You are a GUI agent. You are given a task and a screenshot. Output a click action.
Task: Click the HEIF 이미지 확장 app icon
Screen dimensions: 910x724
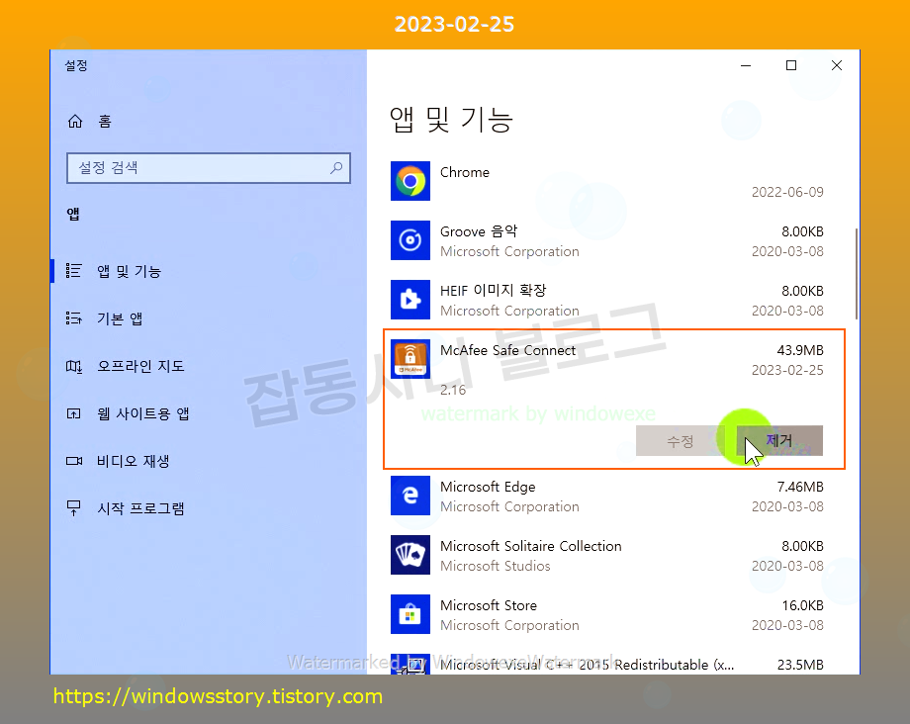pyautogui.click(x=410, y=300)
